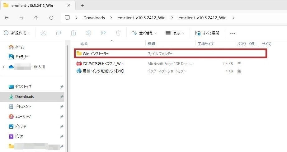Click the copy icon in toolbar
The height and width of the screenshot is (152, 287).
[x=59, y=33]
